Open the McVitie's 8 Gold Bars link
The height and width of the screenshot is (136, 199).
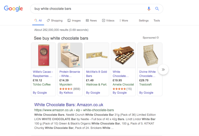(x=97, y=74)
